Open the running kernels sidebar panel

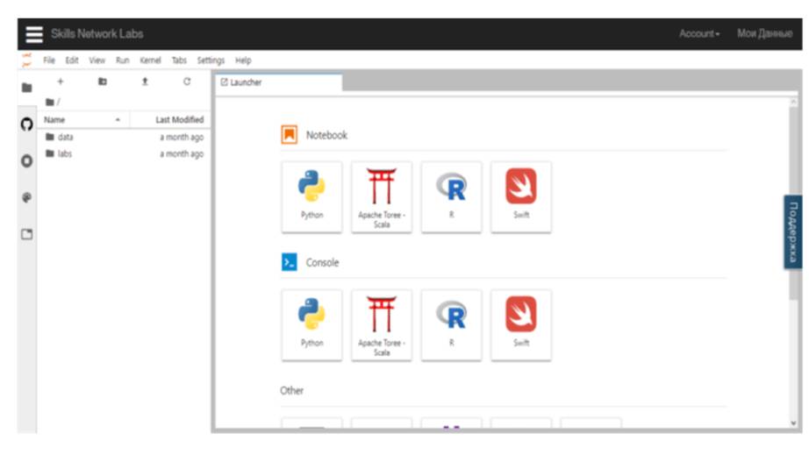click(x=26, y=161)
